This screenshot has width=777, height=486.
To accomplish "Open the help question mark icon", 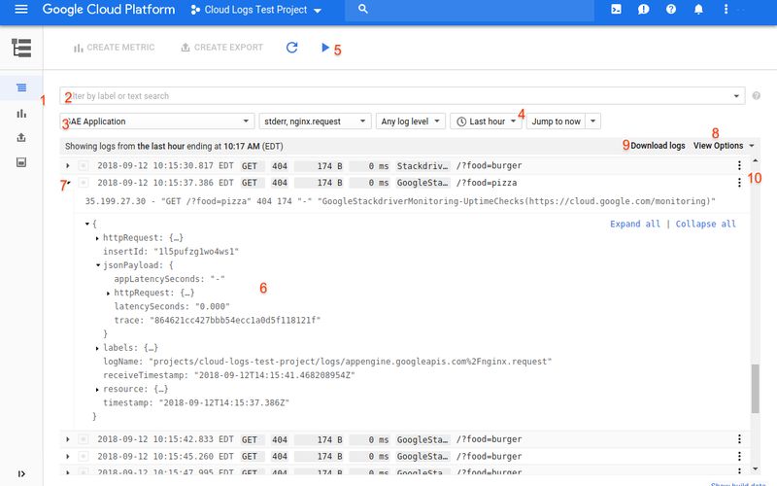I will 670,10.
